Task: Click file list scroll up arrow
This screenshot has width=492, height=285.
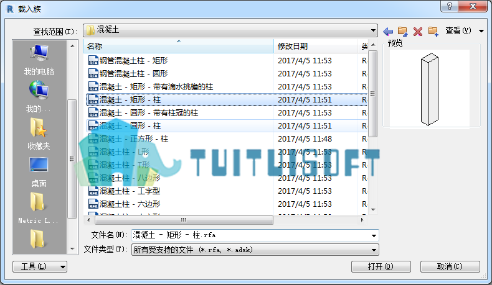Action: coord(373,45)
